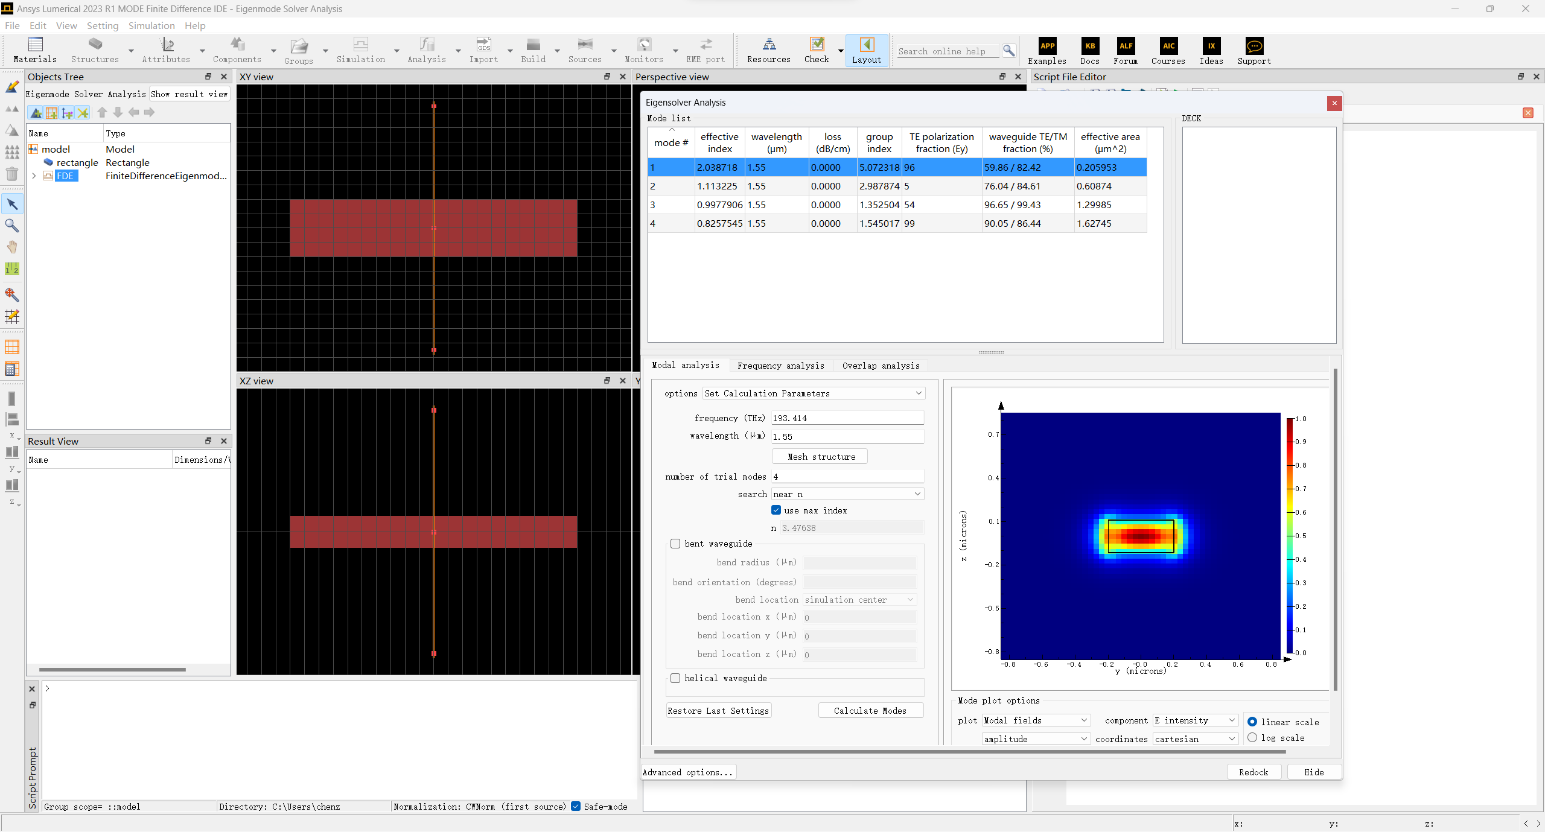
Task: Disable the use max index checkbox
Action: coord(776,510)
